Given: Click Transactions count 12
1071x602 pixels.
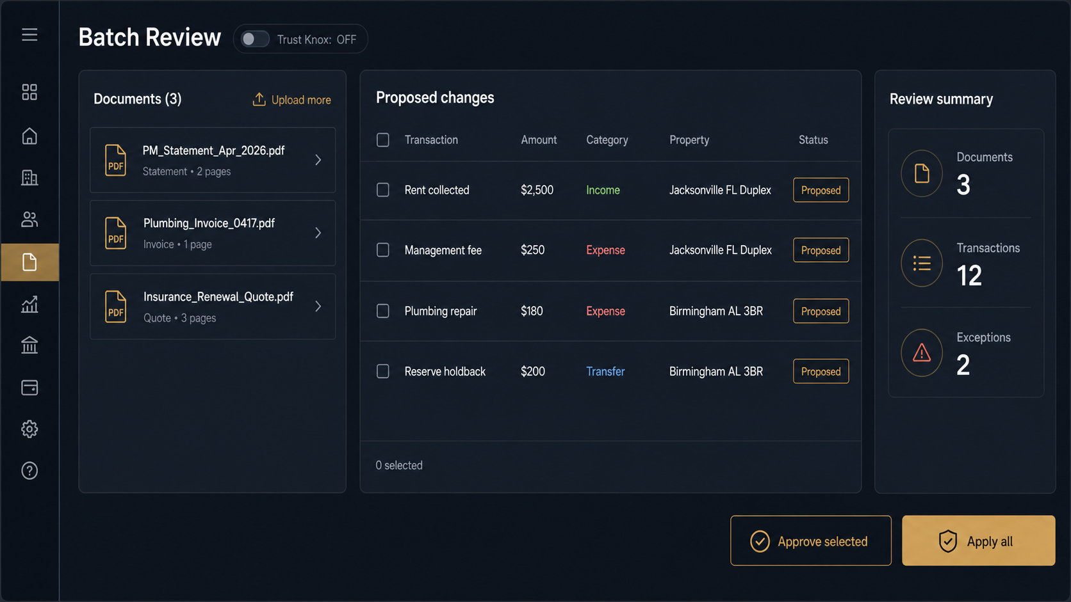Looking at the screenshot, I should (x=969, y=276).
